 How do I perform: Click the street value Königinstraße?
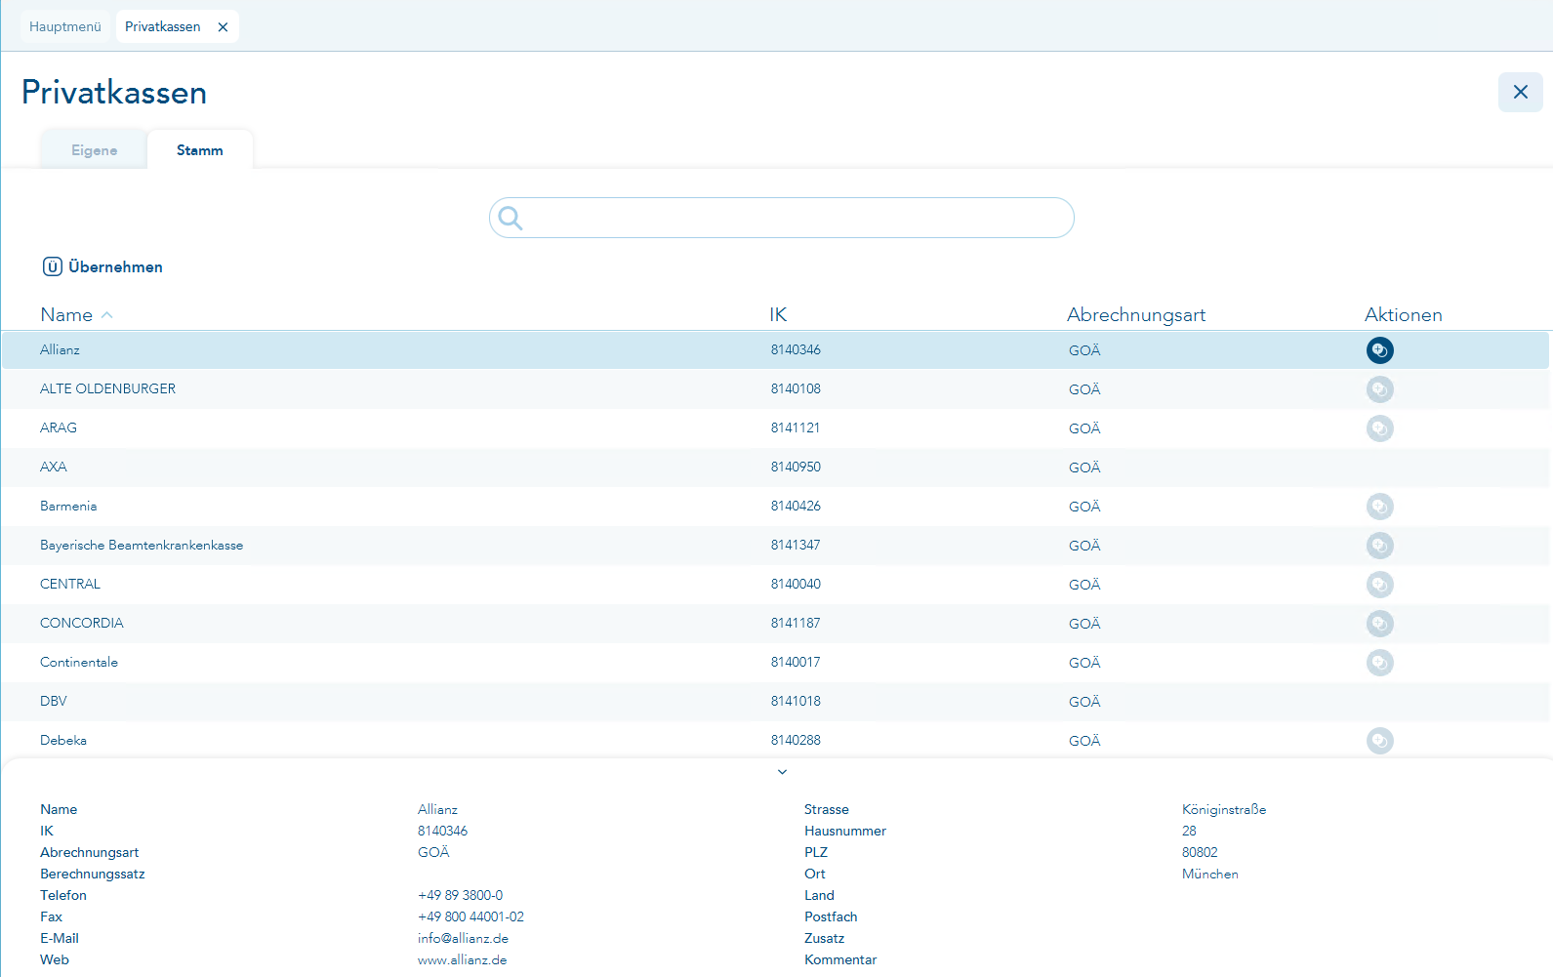pyautogui.click(x=1224, y=809)
